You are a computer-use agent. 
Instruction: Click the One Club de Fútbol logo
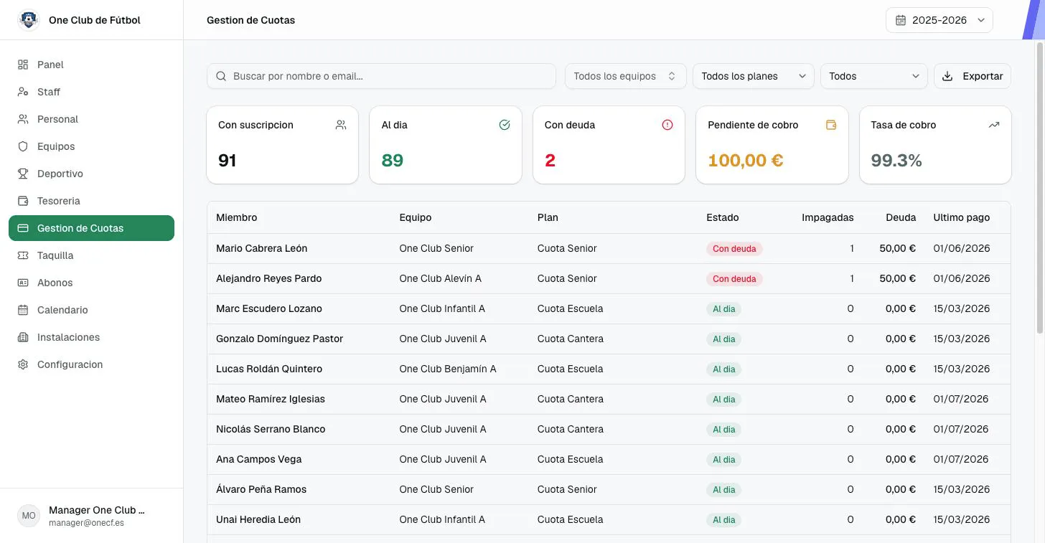(29, 20)
